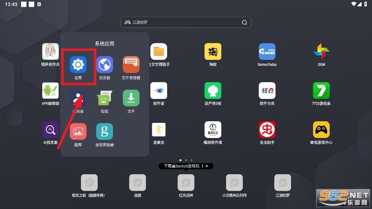Launch the 浏览器 browser app

(104, 65)
